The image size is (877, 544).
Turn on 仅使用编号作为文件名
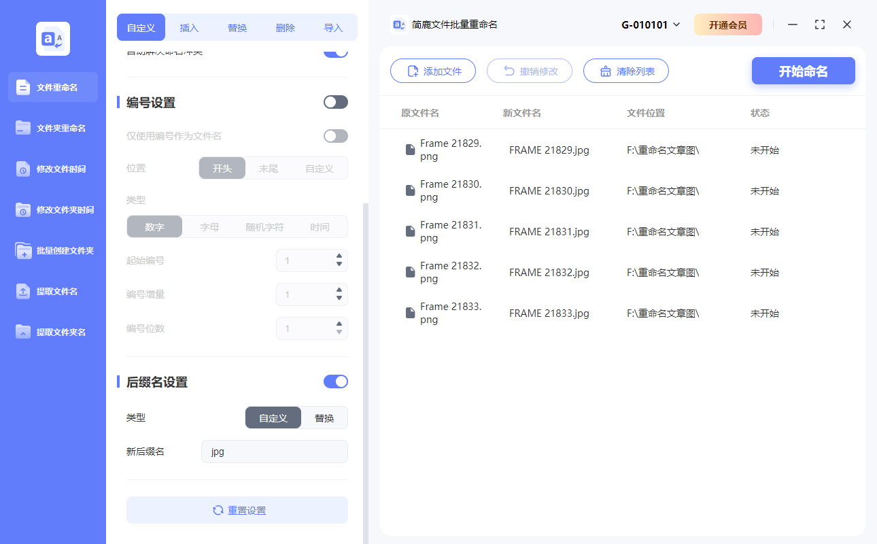(335, 135)
